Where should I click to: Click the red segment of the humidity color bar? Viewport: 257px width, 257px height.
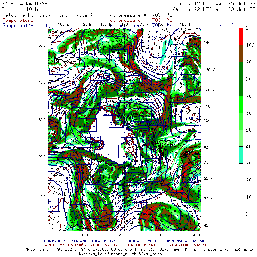tap(241, 37)
